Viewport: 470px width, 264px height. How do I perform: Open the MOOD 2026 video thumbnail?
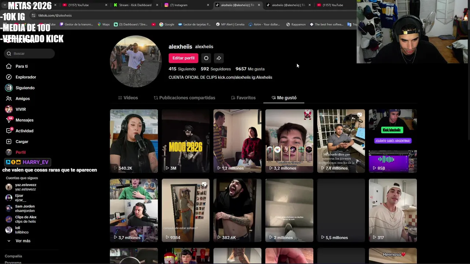185,141
